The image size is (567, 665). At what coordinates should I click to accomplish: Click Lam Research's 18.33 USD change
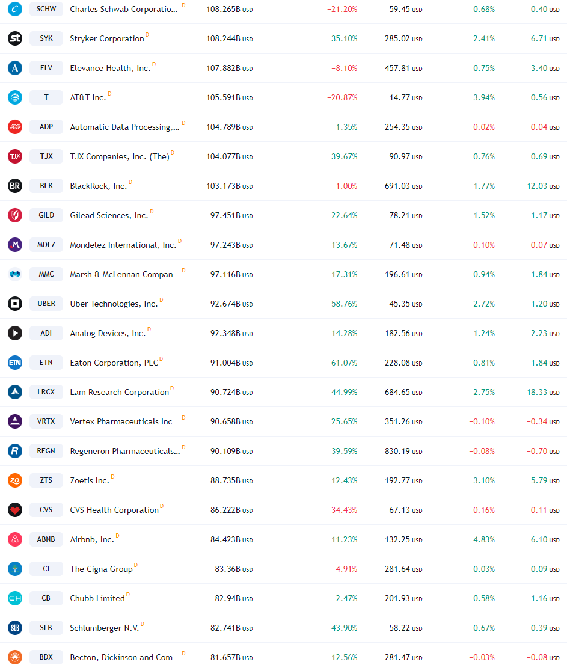[543, 392]
